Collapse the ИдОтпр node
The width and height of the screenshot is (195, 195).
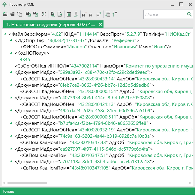11,40
